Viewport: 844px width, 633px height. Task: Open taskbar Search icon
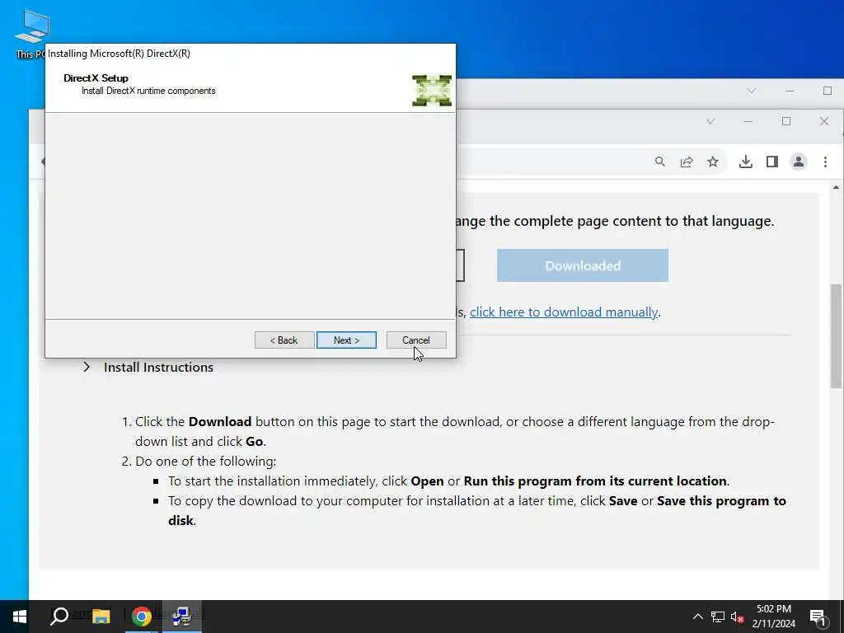[59, 617]
